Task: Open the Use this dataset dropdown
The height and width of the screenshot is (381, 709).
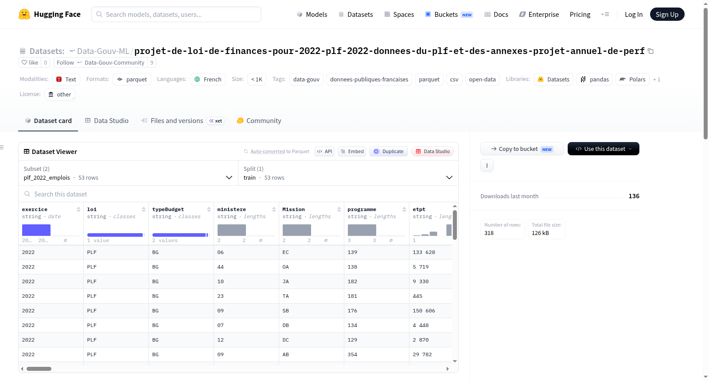Action: (603, 149)
